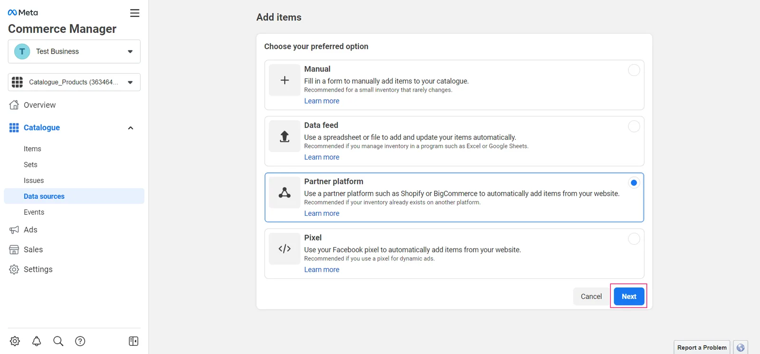The image size is (760, 354).
Task: Toggle the sidebar collapse panel icon
Action: pyautogui.click(x=133, y=341)
